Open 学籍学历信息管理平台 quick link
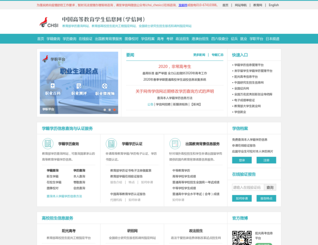The height and width of the screenshot is (245, 318). (249, 65)
